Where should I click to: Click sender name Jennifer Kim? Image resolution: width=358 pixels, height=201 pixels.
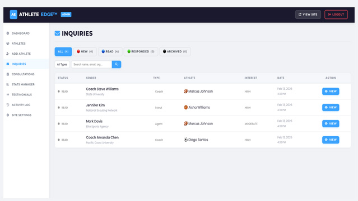pos(95,105)
